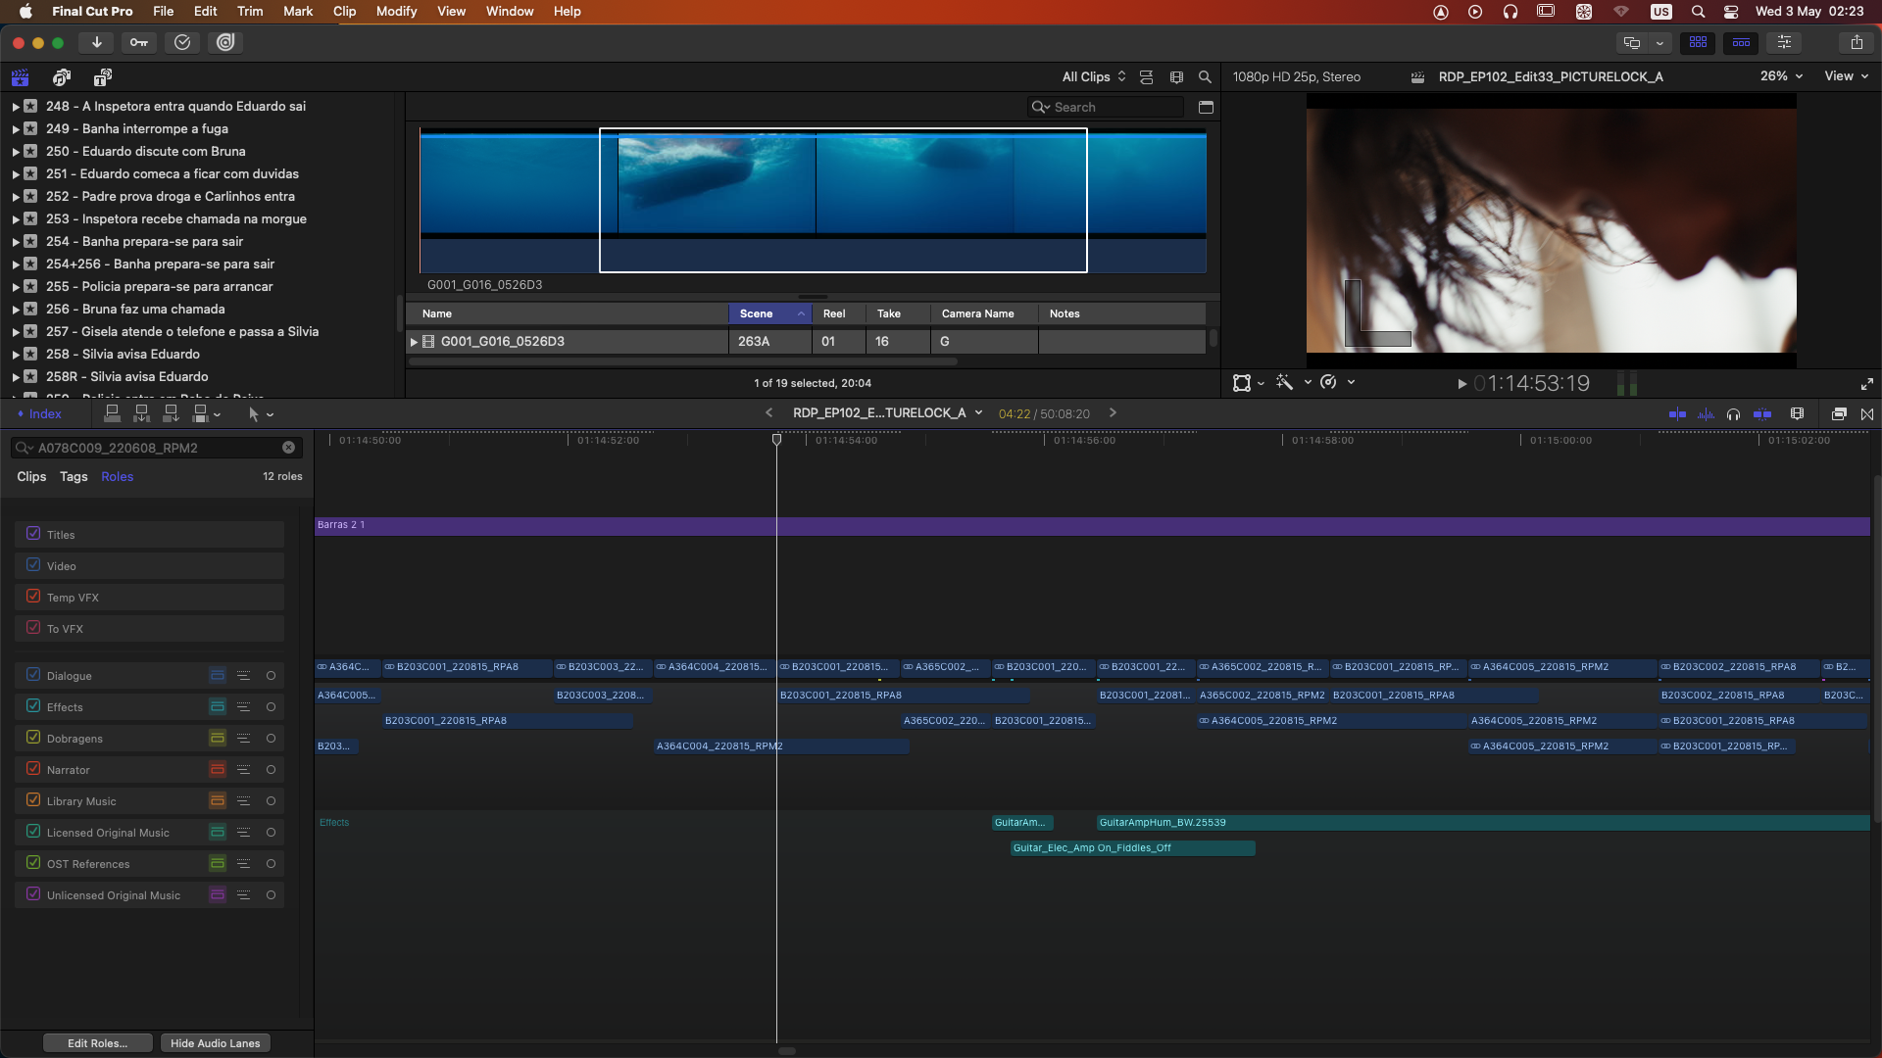1882x1058 pixels.
Task: Disable the Library Music role
Action: pyautogui.click(x=33, y=800)
